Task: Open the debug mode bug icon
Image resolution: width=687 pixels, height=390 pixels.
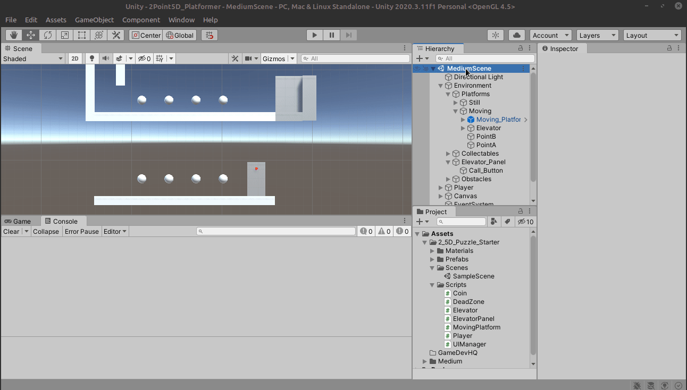Action: tap(637, 385)
